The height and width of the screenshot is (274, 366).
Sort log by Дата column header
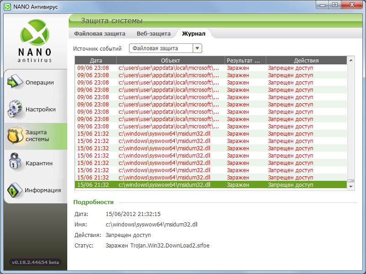96,60
